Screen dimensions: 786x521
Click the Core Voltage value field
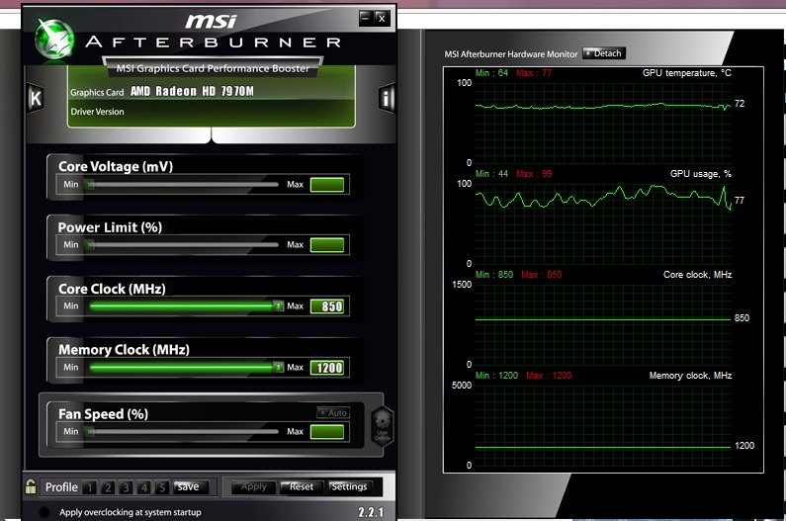(327, 185)
